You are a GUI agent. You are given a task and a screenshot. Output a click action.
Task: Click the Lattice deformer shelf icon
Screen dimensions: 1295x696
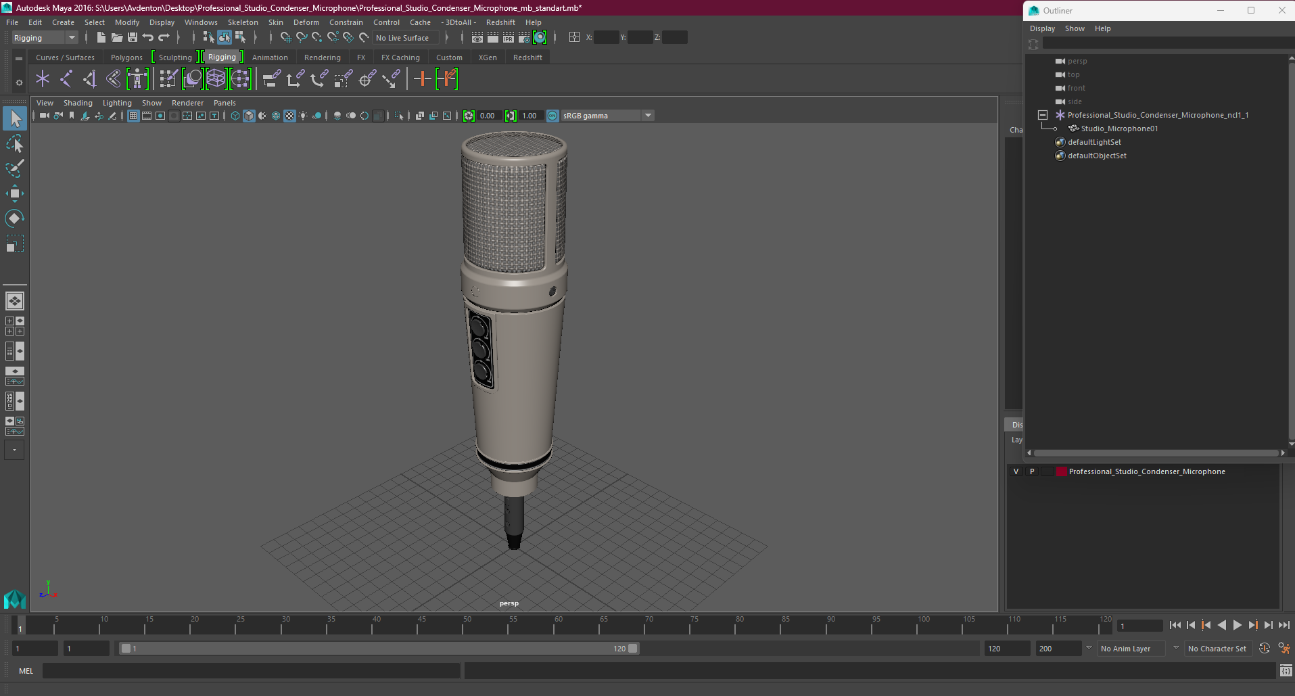(x=216, y=79)
